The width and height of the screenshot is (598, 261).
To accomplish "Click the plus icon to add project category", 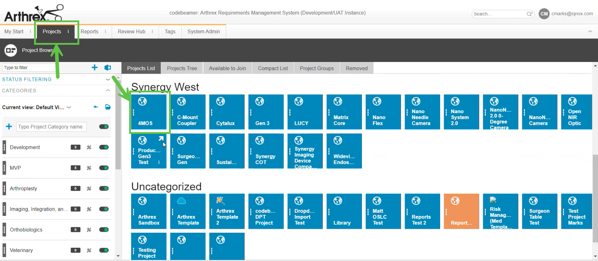I will pyautogui.click(x=9, y=126).
